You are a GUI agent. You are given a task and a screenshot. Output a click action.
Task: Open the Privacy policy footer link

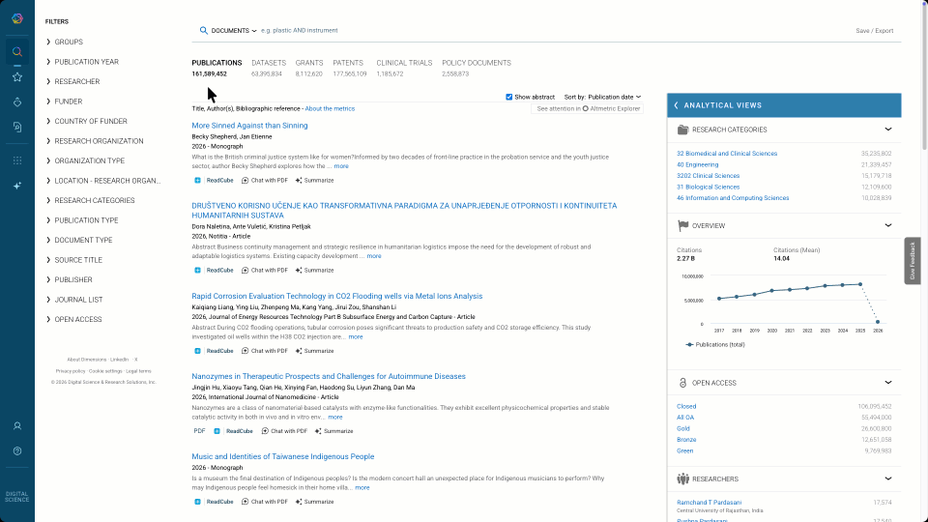71,371
